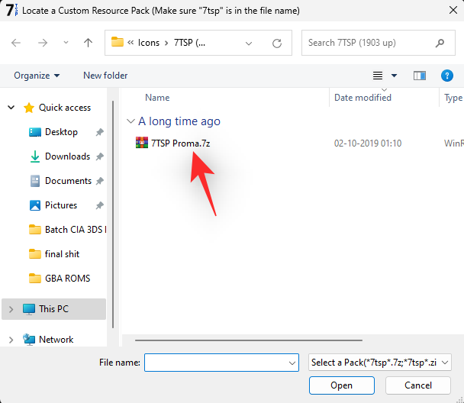Viewport: 464px width, 403px height.
Task: Open the Organize menu
Action: tap(37, 76)
